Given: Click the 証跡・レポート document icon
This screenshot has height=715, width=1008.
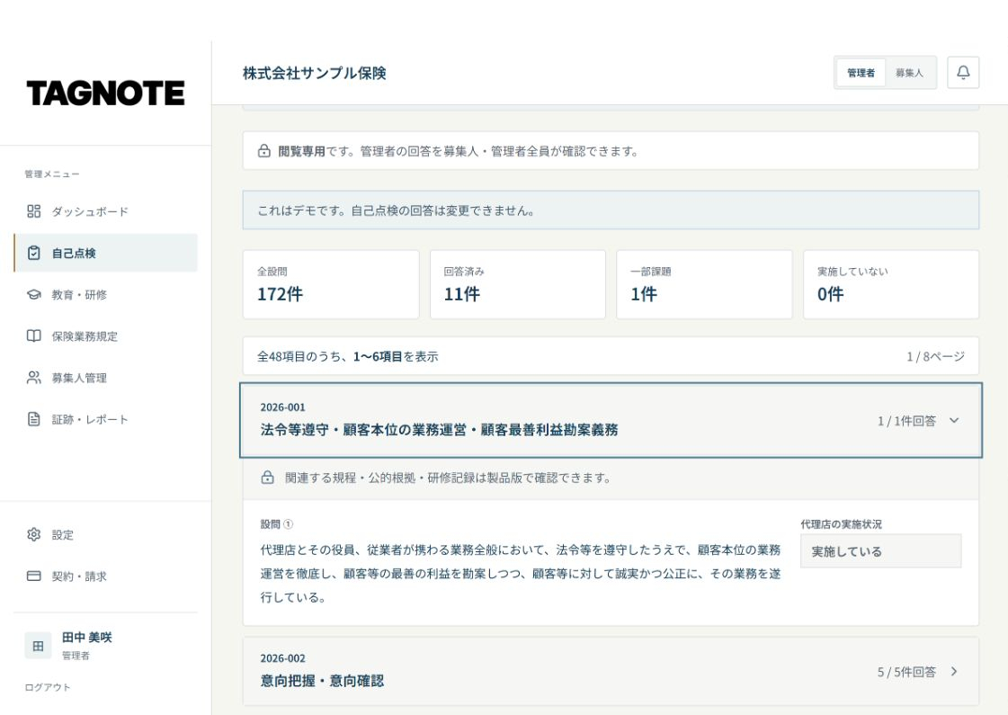Looking at the screenshot, I should (33, 419).
